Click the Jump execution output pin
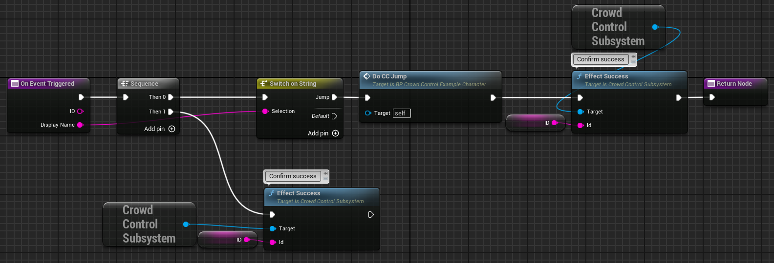 pos(334,97)
